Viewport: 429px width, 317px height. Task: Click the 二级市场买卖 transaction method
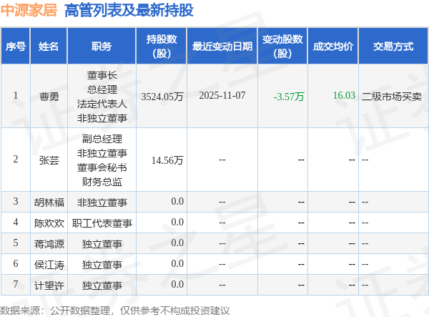tap(392, 97)
